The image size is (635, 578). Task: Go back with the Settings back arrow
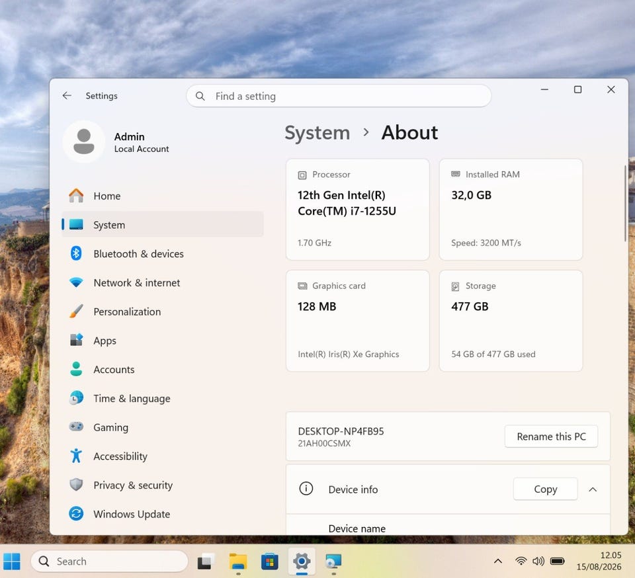click(67, 95)
